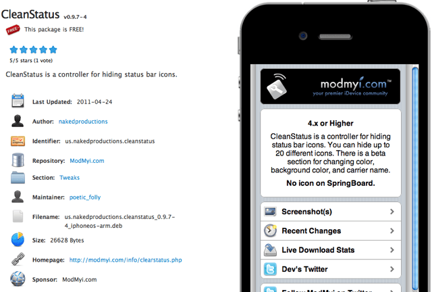The width and height of the screenshot is (432, 292).
Task: Open the nakedproductions author link
Action: pyautogui.click(x=83, y=122)
